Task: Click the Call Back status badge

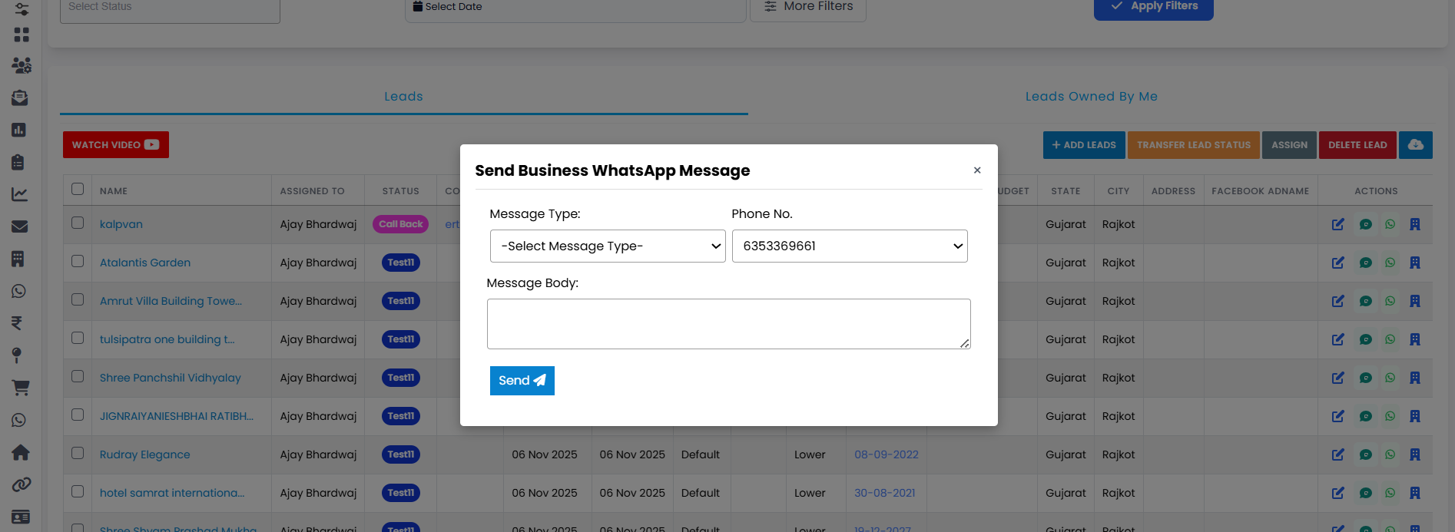Action: click(x=400, y=224)
